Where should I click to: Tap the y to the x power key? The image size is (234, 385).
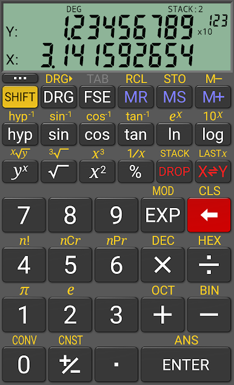click(x=20, y=172)
